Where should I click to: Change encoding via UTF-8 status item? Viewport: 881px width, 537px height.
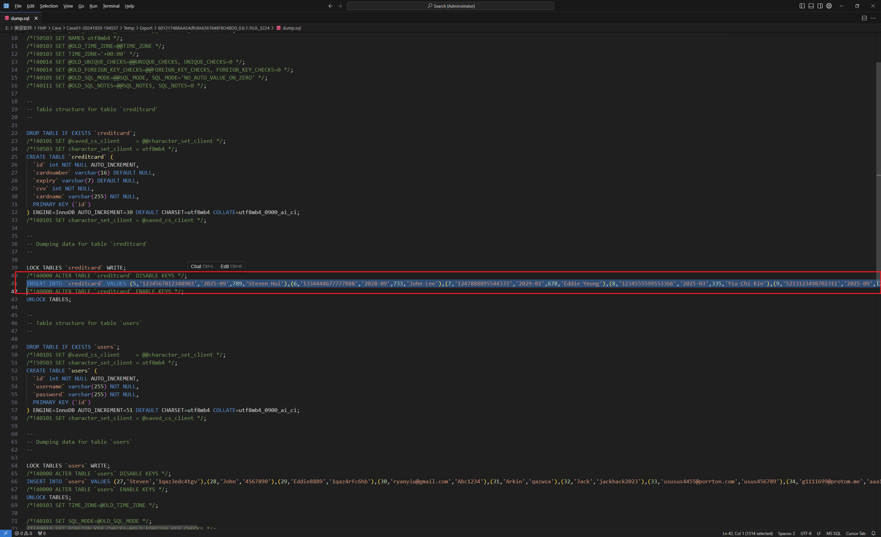806,533
